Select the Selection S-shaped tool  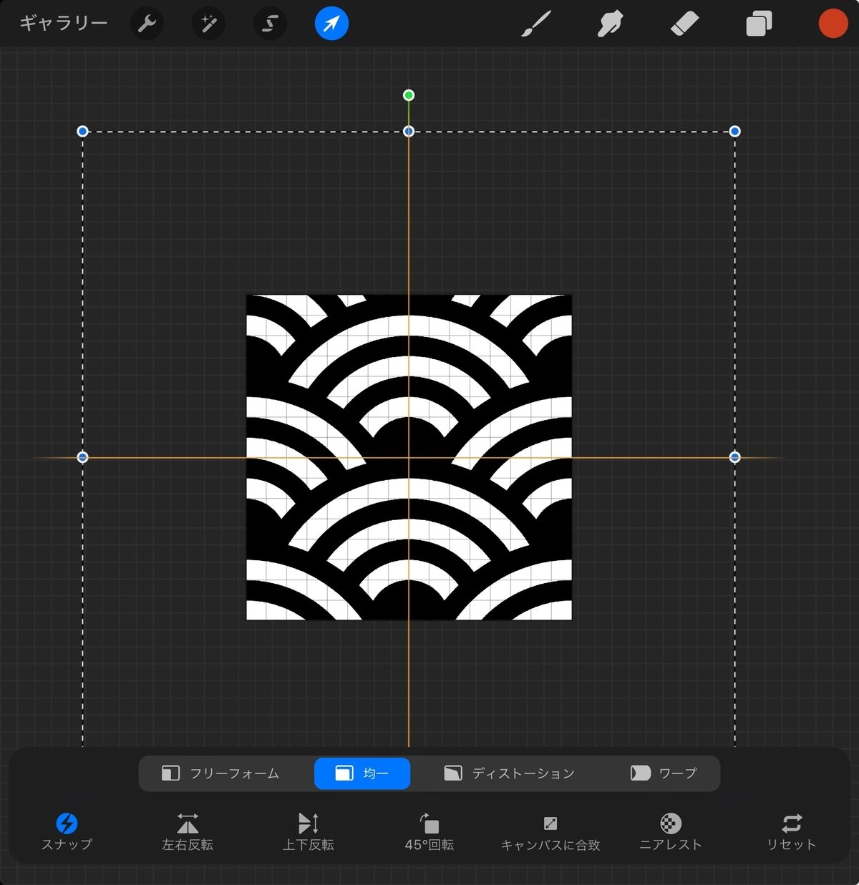[x=270, y=24]
